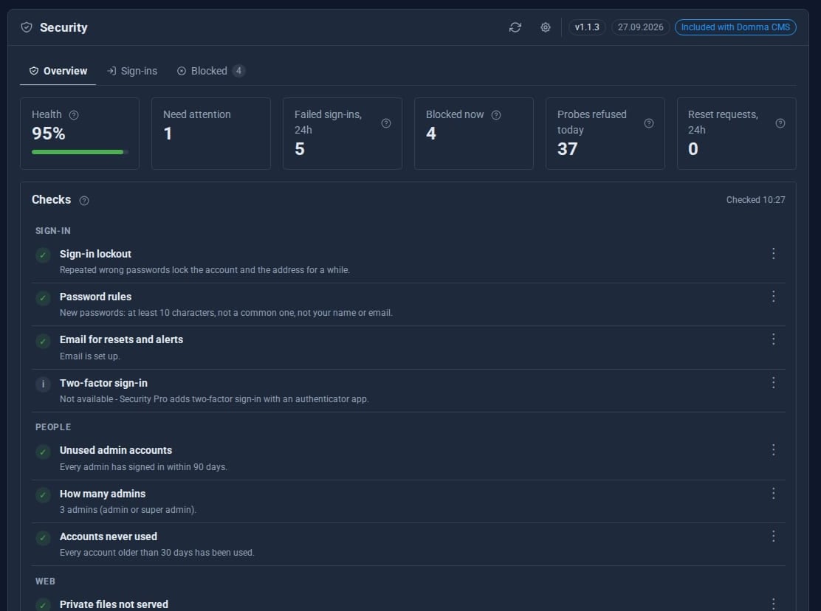Click the count badge 4 on Blocked tab
821x611 pixels.
pos(238,71)
